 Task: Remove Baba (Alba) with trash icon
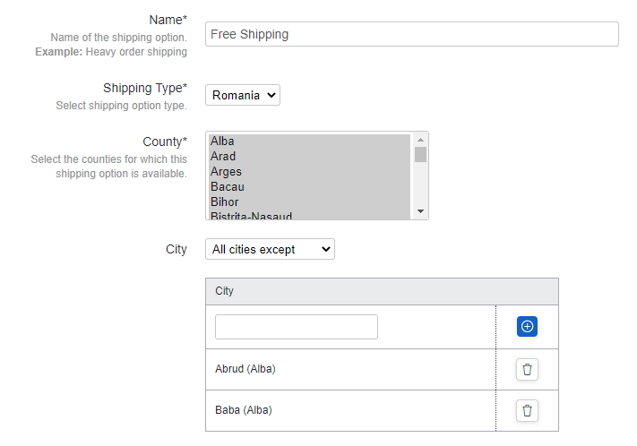pyautogui.click(x=527, y=411)
